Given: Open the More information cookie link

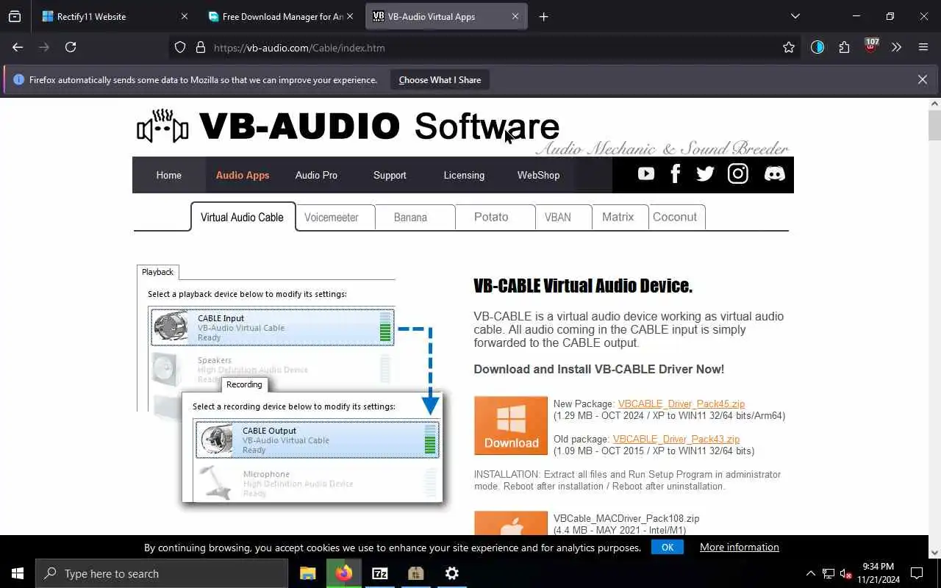Looking at the screenshot, I should 740,547.
